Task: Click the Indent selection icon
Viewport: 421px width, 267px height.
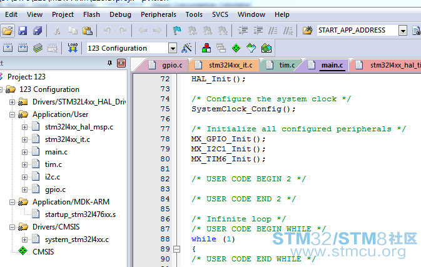Action: click(243, 31)
